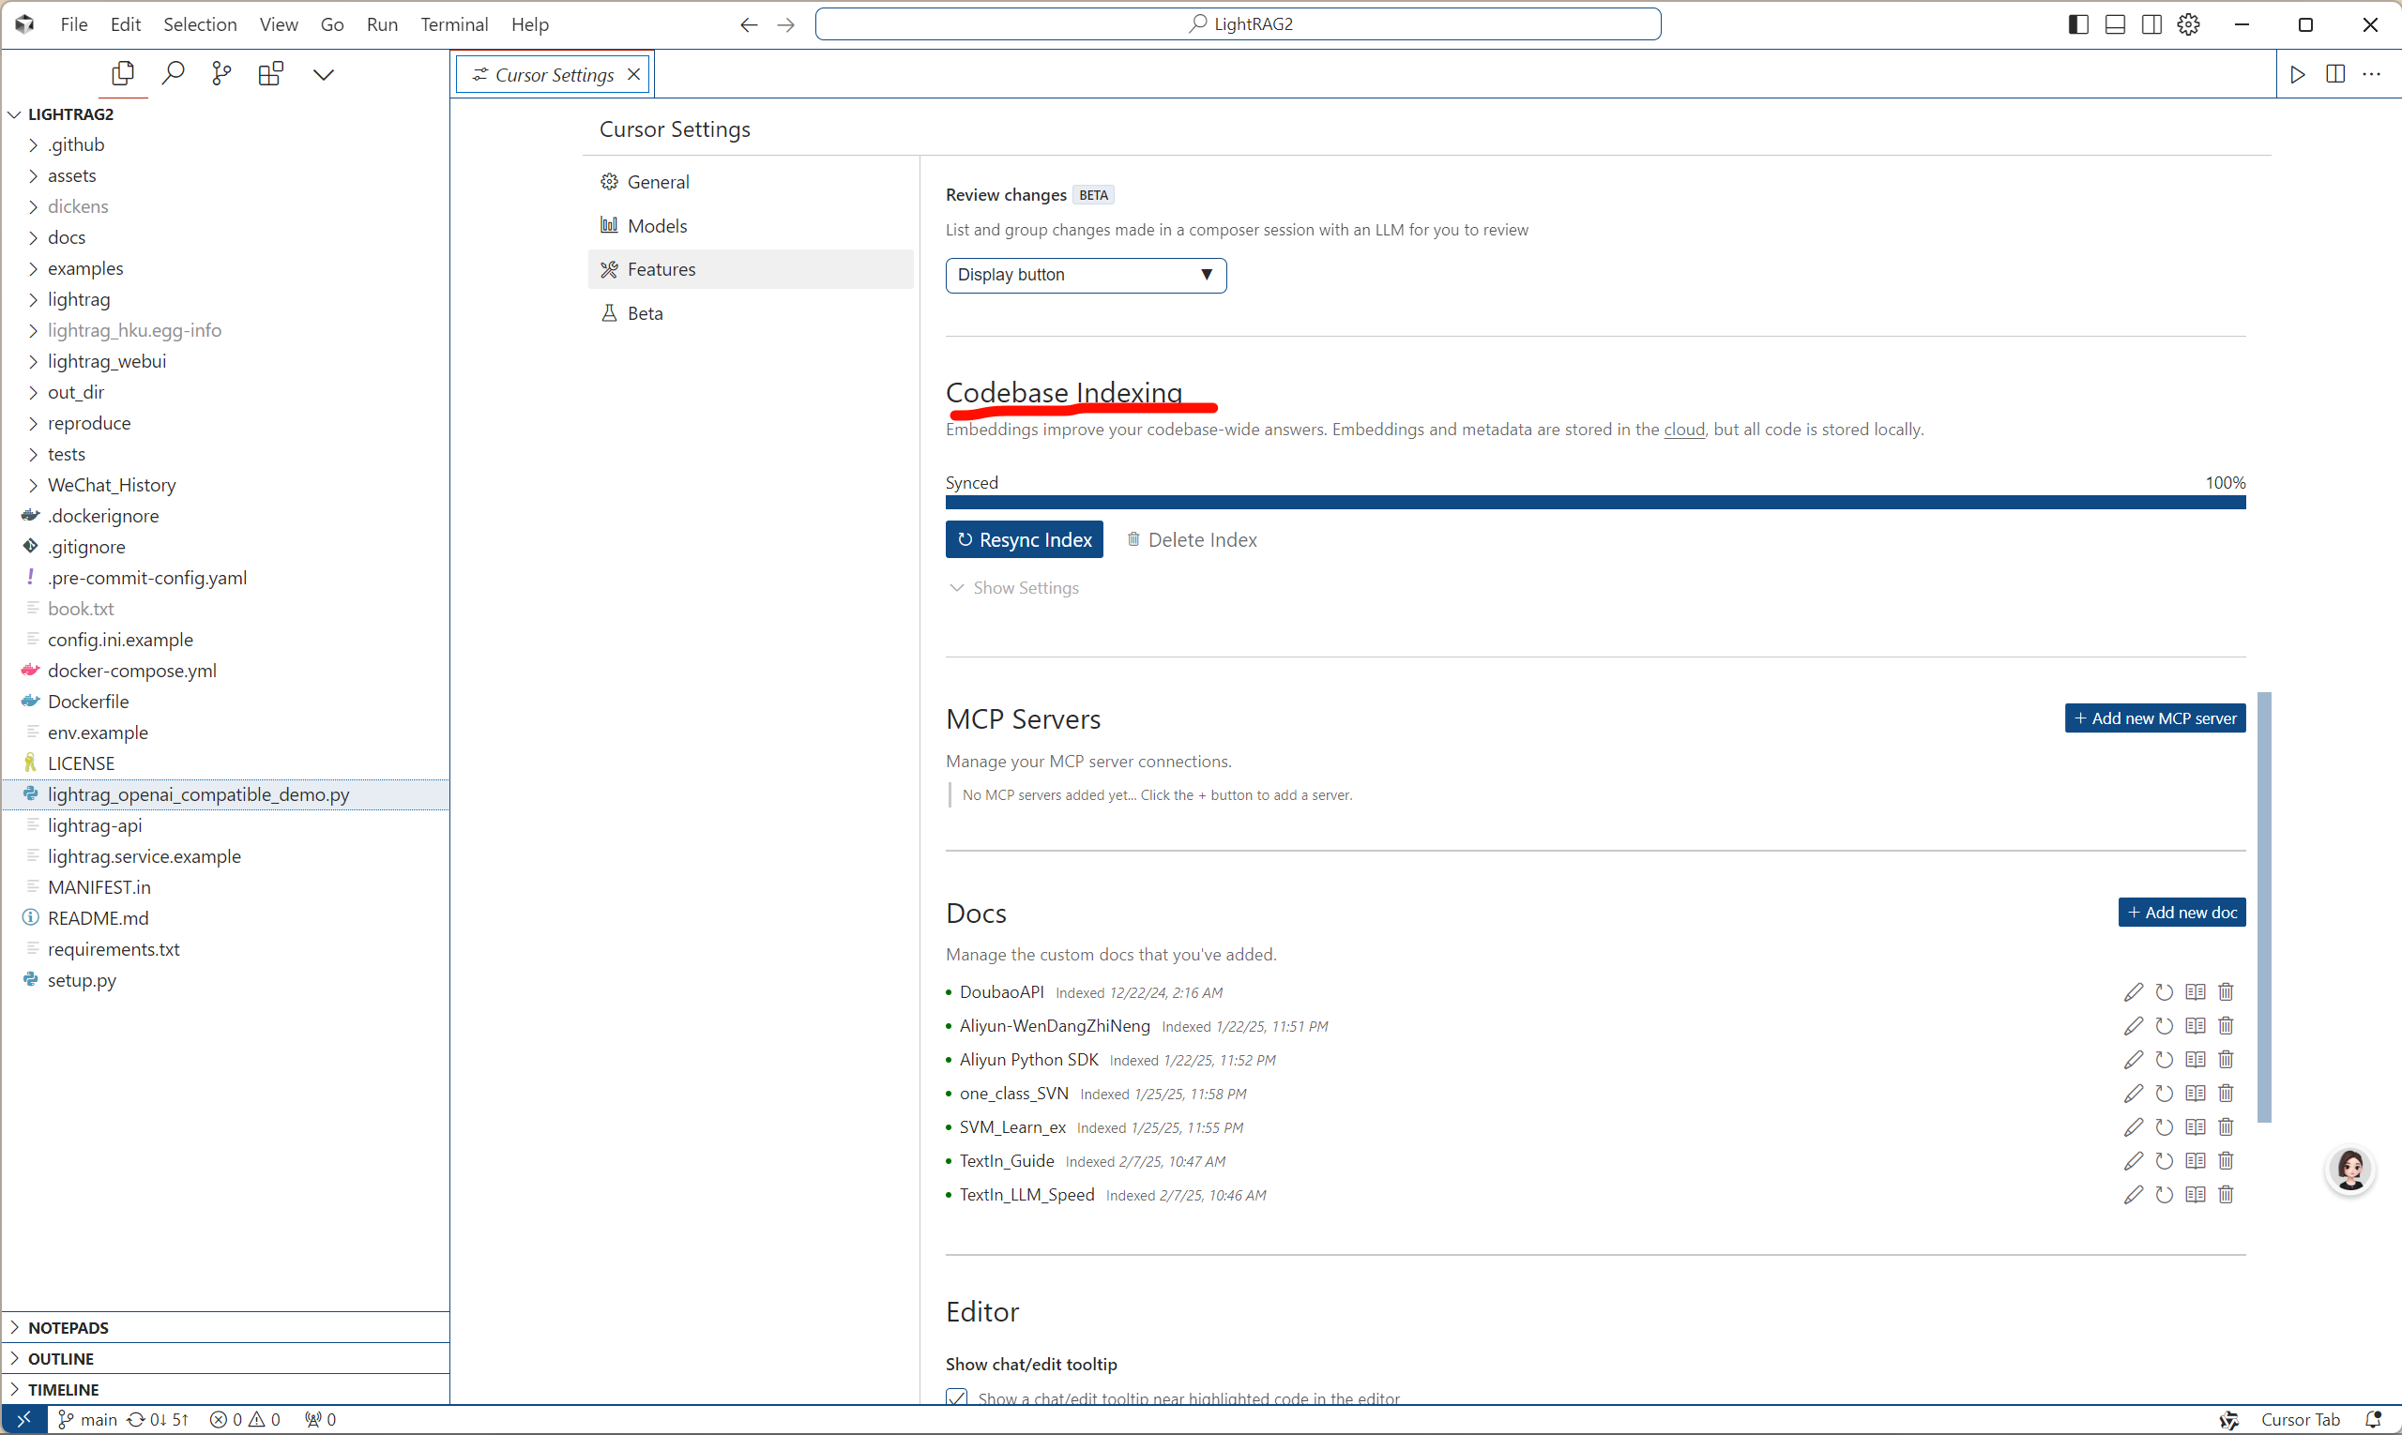Edit the TextIn_Guide doc with pencil icon
The height and width of the screenshot is (1435, 2402).
(2133, 1161)
